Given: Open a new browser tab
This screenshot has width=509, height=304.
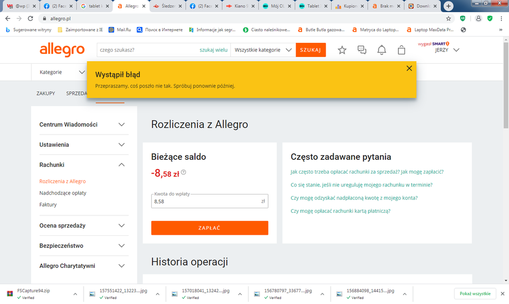Looking at the screenshot, I should [448, 6].
